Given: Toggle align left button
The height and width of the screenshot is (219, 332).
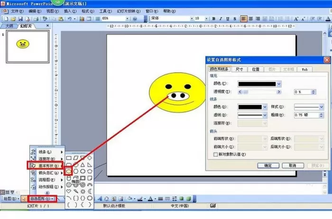Looking at the screenshot, I should point(244,19).
